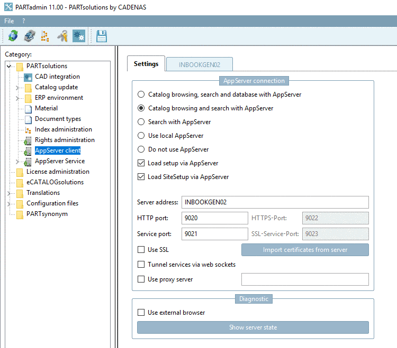Click the Document types page icon
Viewport: 397px width, 348px height.
[28, 119]
